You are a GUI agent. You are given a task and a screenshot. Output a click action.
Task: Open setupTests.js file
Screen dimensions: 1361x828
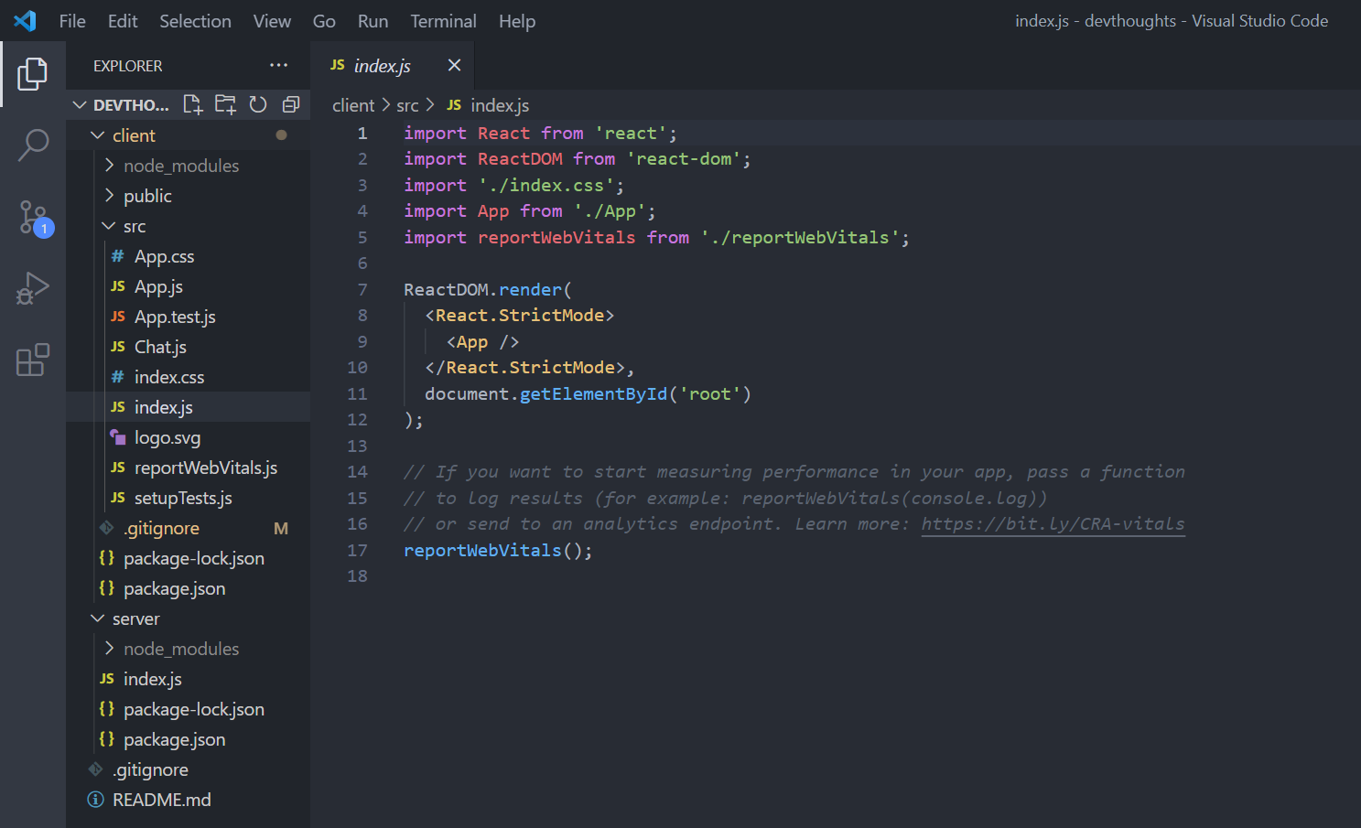189,498
